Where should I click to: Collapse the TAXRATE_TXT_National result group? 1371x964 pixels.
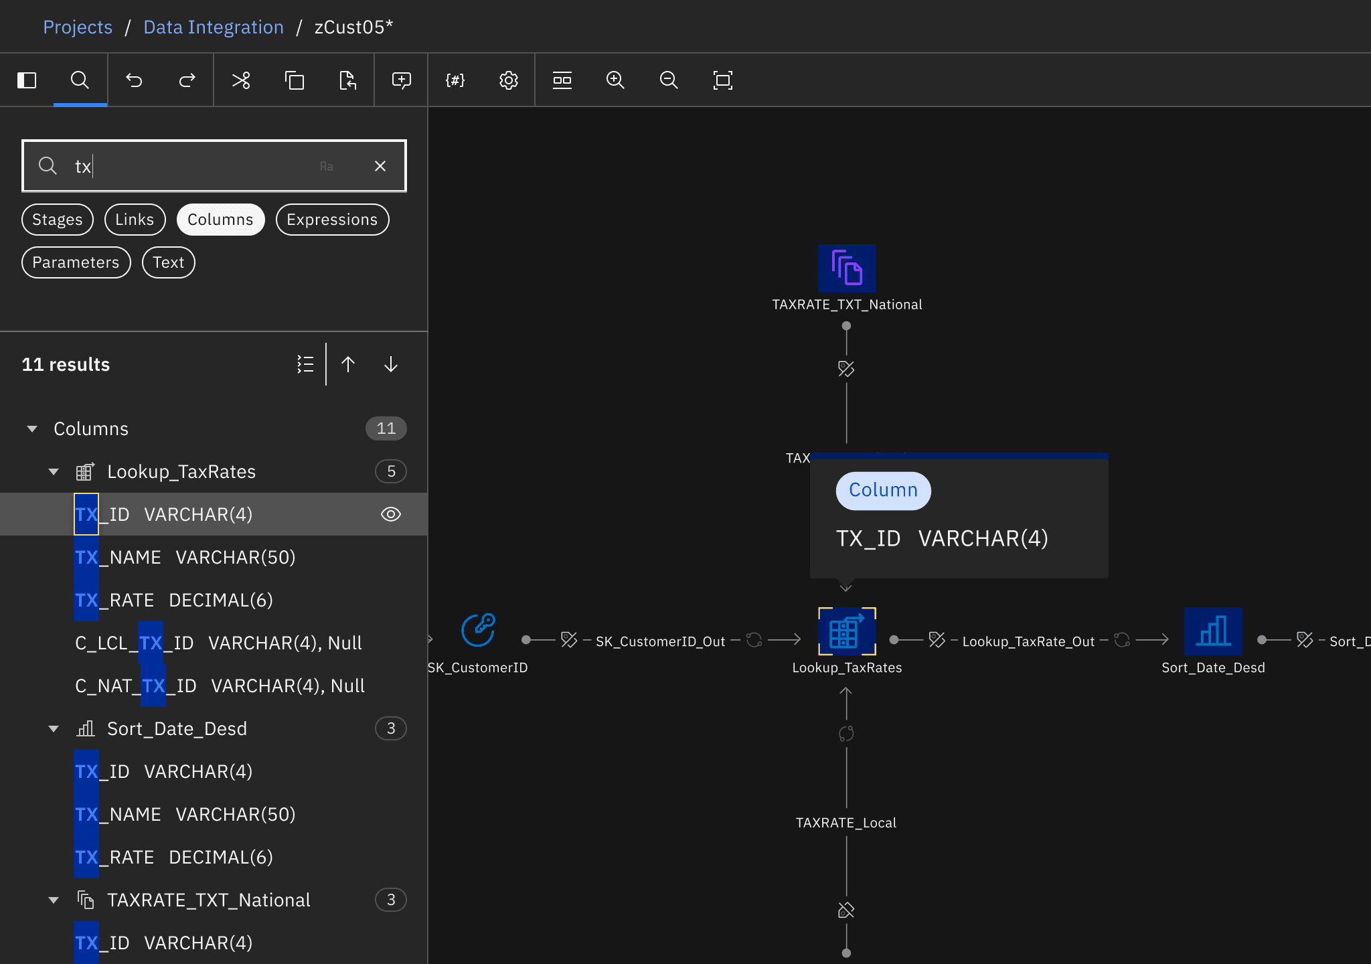[54, 900]
